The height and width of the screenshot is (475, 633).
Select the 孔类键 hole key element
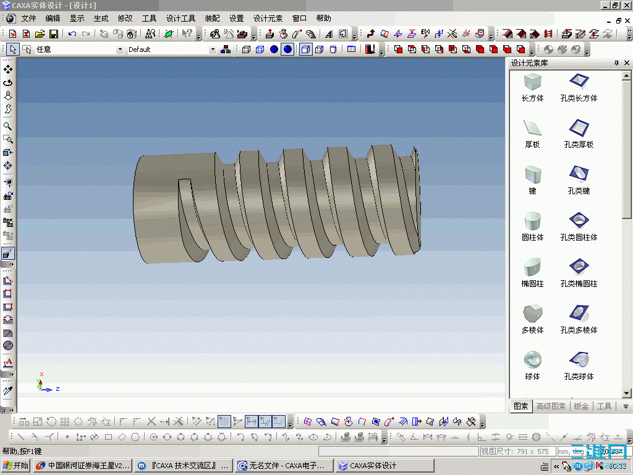pyautogui.click(x=579, y=181)
